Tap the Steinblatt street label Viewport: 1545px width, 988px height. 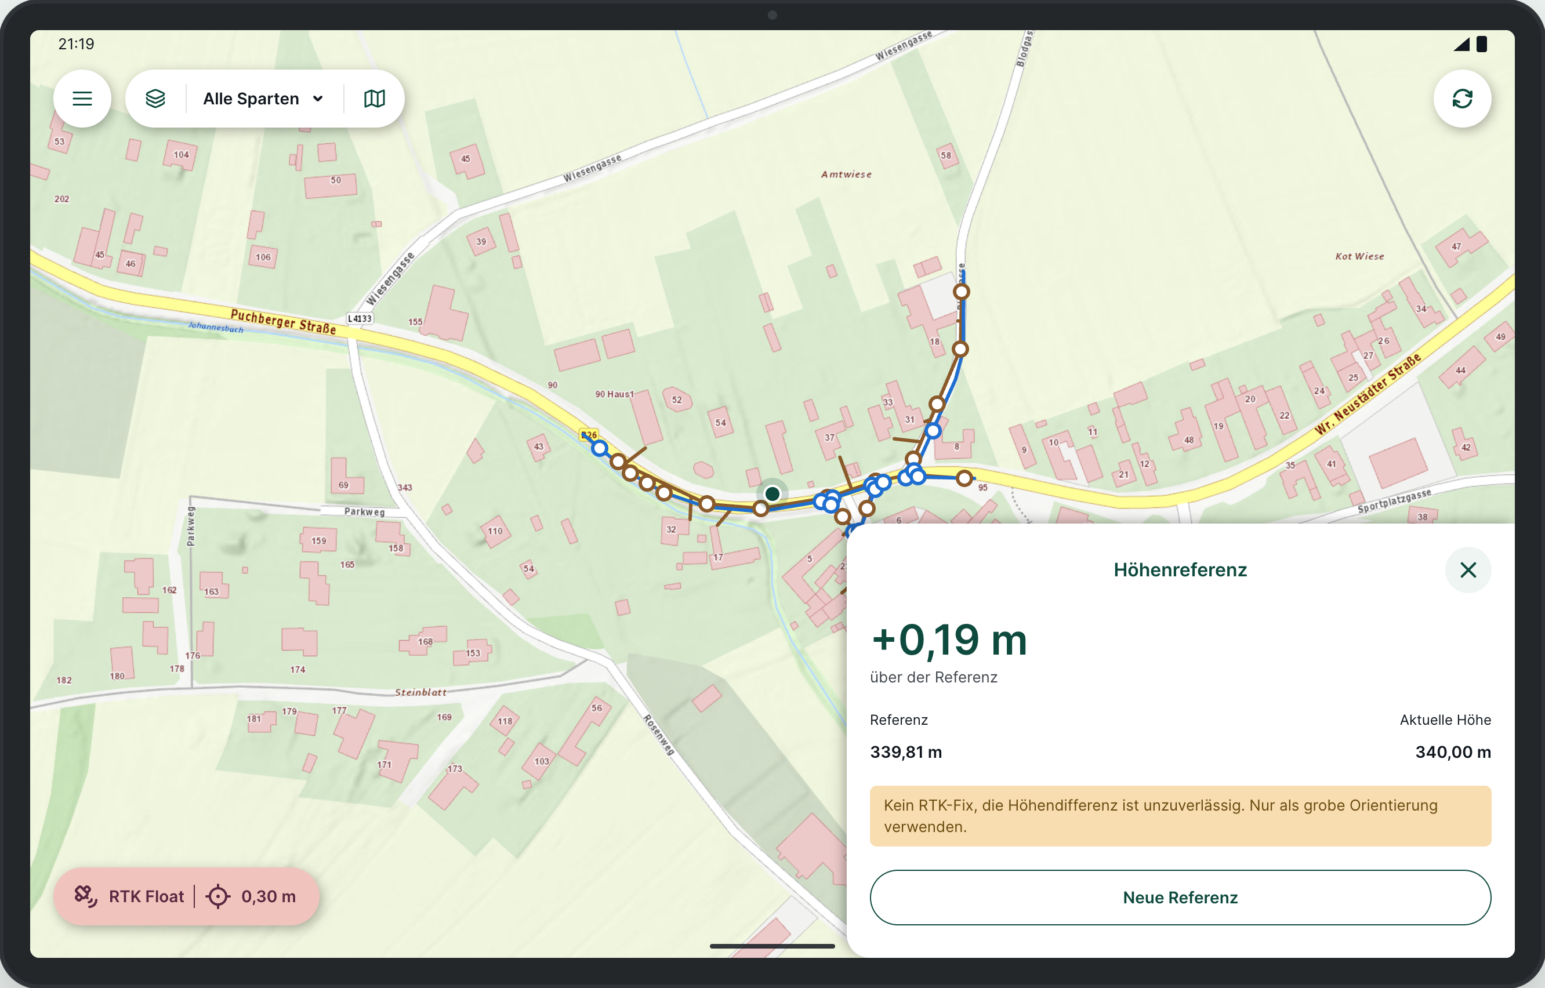[x=420, y=692]
